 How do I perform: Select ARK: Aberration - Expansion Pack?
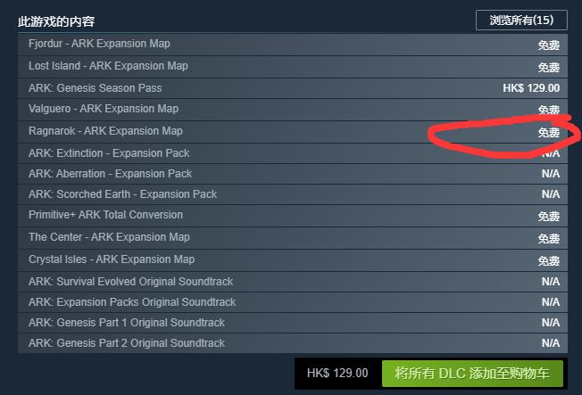[x=293, y=174]
